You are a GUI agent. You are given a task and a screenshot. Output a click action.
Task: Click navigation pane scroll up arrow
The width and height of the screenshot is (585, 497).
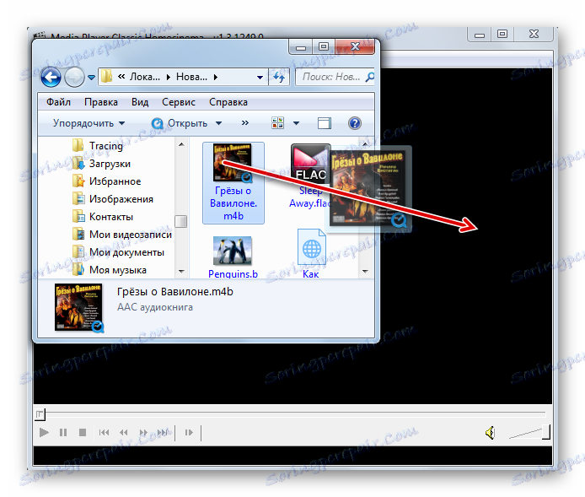181,144
